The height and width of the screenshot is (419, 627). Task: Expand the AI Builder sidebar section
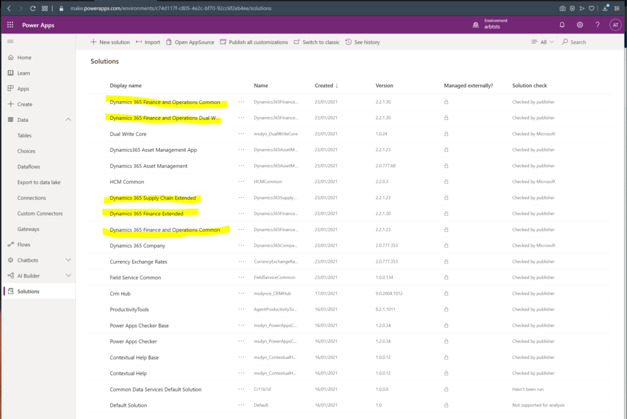[68, 276]
